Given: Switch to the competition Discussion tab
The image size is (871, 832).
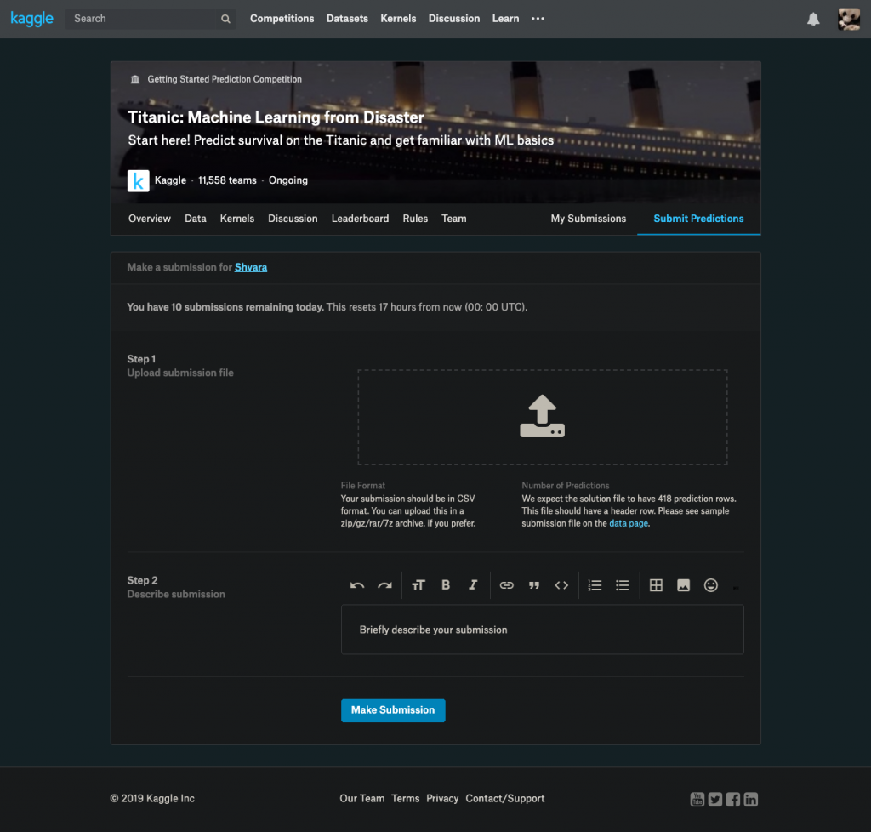Looking at the screenshot, I should [293, 219].
